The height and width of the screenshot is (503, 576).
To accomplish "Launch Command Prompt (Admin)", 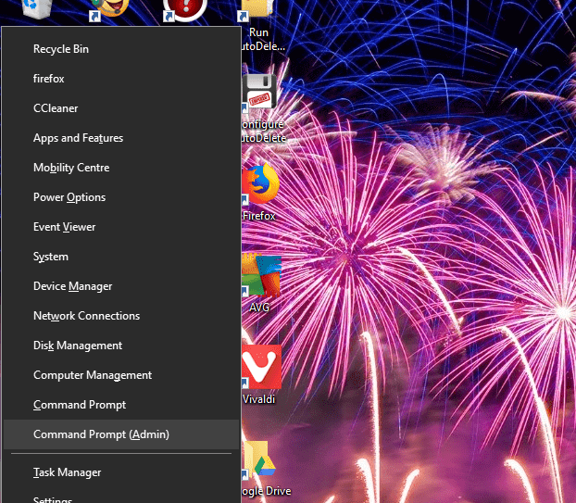I will (x=121, y=434).
